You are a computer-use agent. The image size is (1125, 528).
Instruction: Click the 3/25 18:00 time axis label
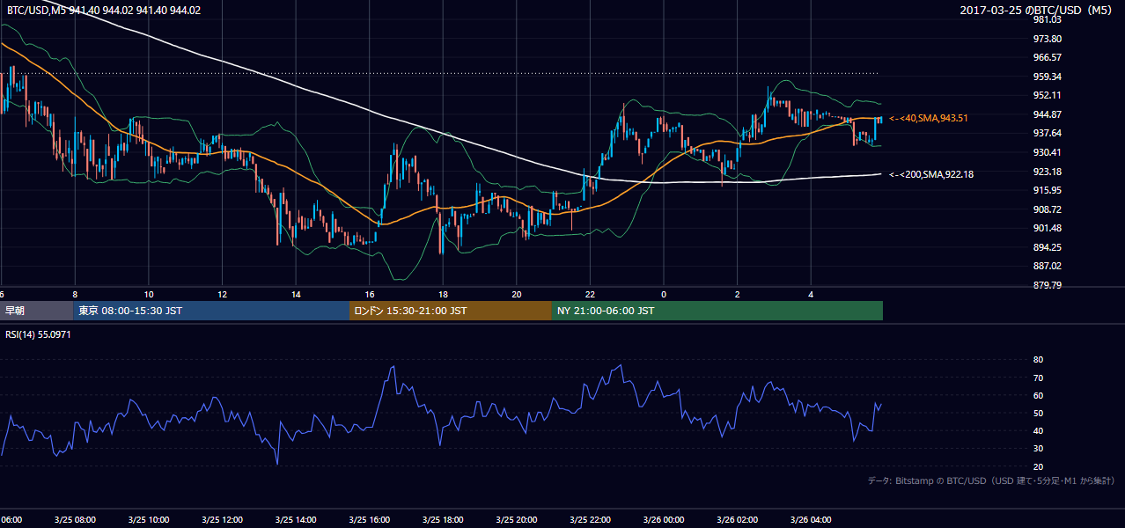tap(443, 520)
